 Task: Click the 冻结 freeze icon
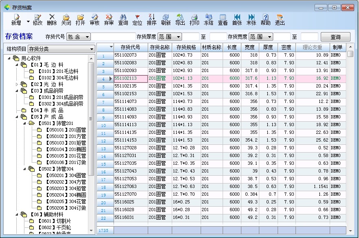[208, 20]
